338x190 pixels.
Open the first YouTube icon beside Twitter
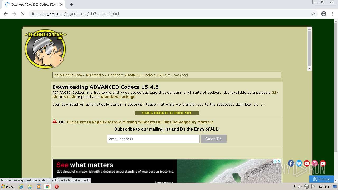307,163
